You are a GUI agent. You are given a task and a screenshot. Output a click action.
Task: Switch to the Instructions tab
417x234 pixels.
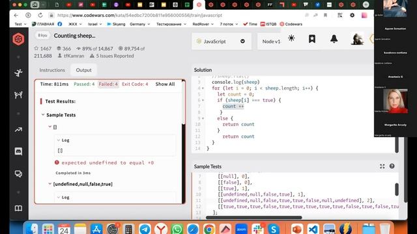coord(52,70)
